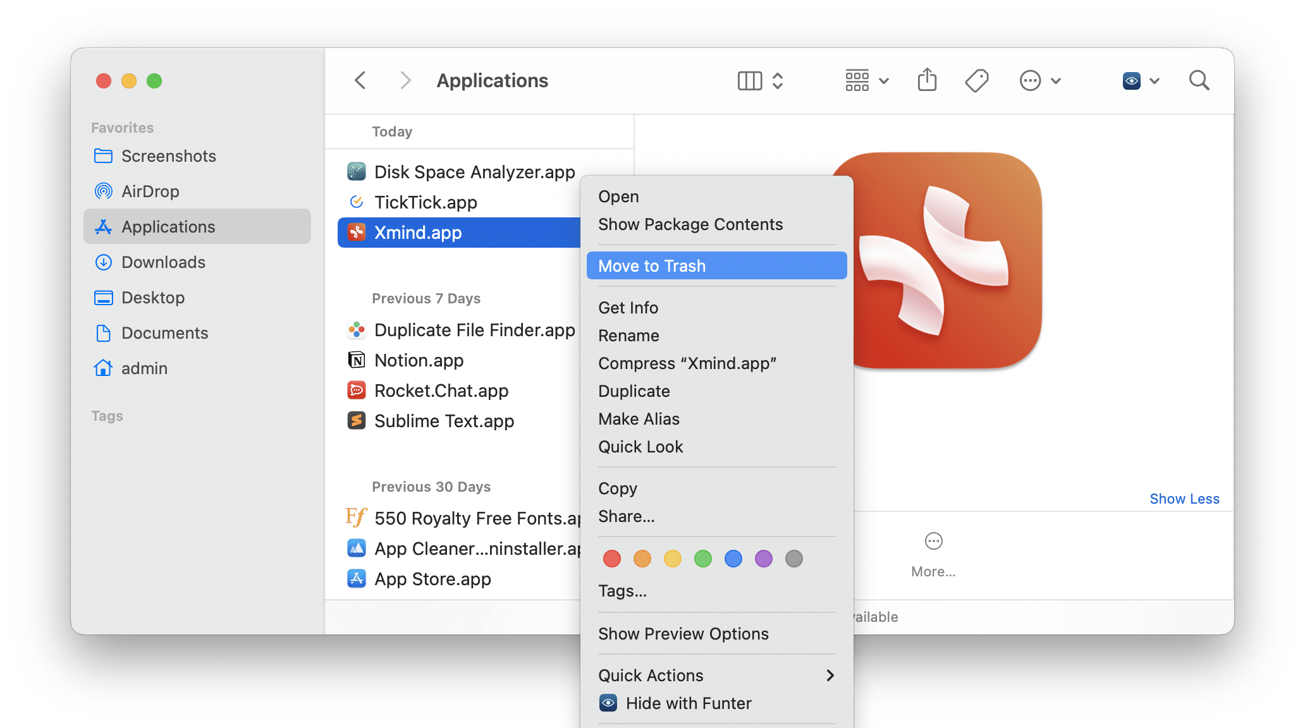
Task: Click the Rocket.Chat app icon
Action: [x=357, y=391]
